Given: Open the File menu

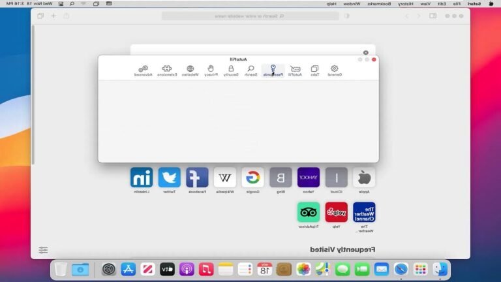Looking at the screenshot, I should (457, 4).
